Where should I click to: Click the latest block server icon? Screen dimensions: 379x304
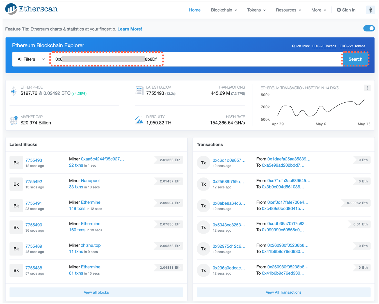pyautogui.click(x=139, y=91)
